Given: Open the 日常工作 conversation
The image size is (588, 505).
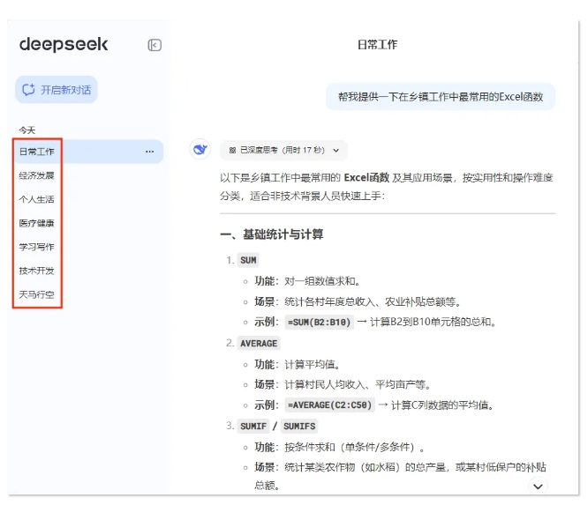Looking at the screenshot, I should (89, 152).
